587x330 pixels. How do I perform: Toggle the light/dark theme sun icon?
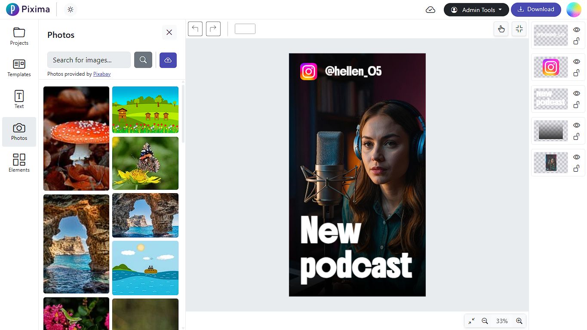pos(71,9)
